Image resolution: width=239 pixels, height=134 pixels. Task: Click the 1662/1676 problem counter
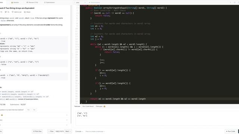59,131
